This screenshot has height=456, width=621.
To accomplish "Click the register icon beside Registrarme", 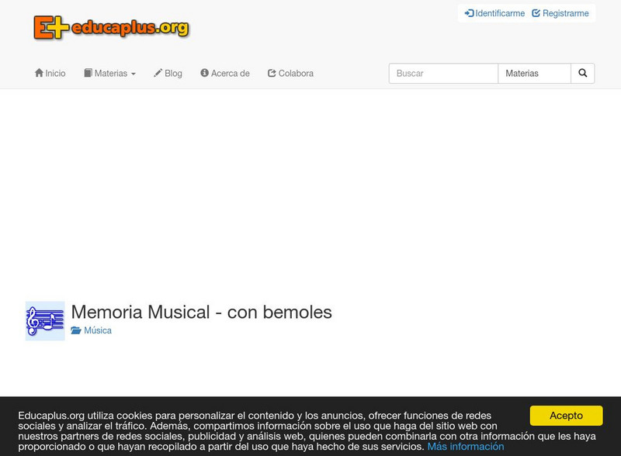I will tap(536, 12).
